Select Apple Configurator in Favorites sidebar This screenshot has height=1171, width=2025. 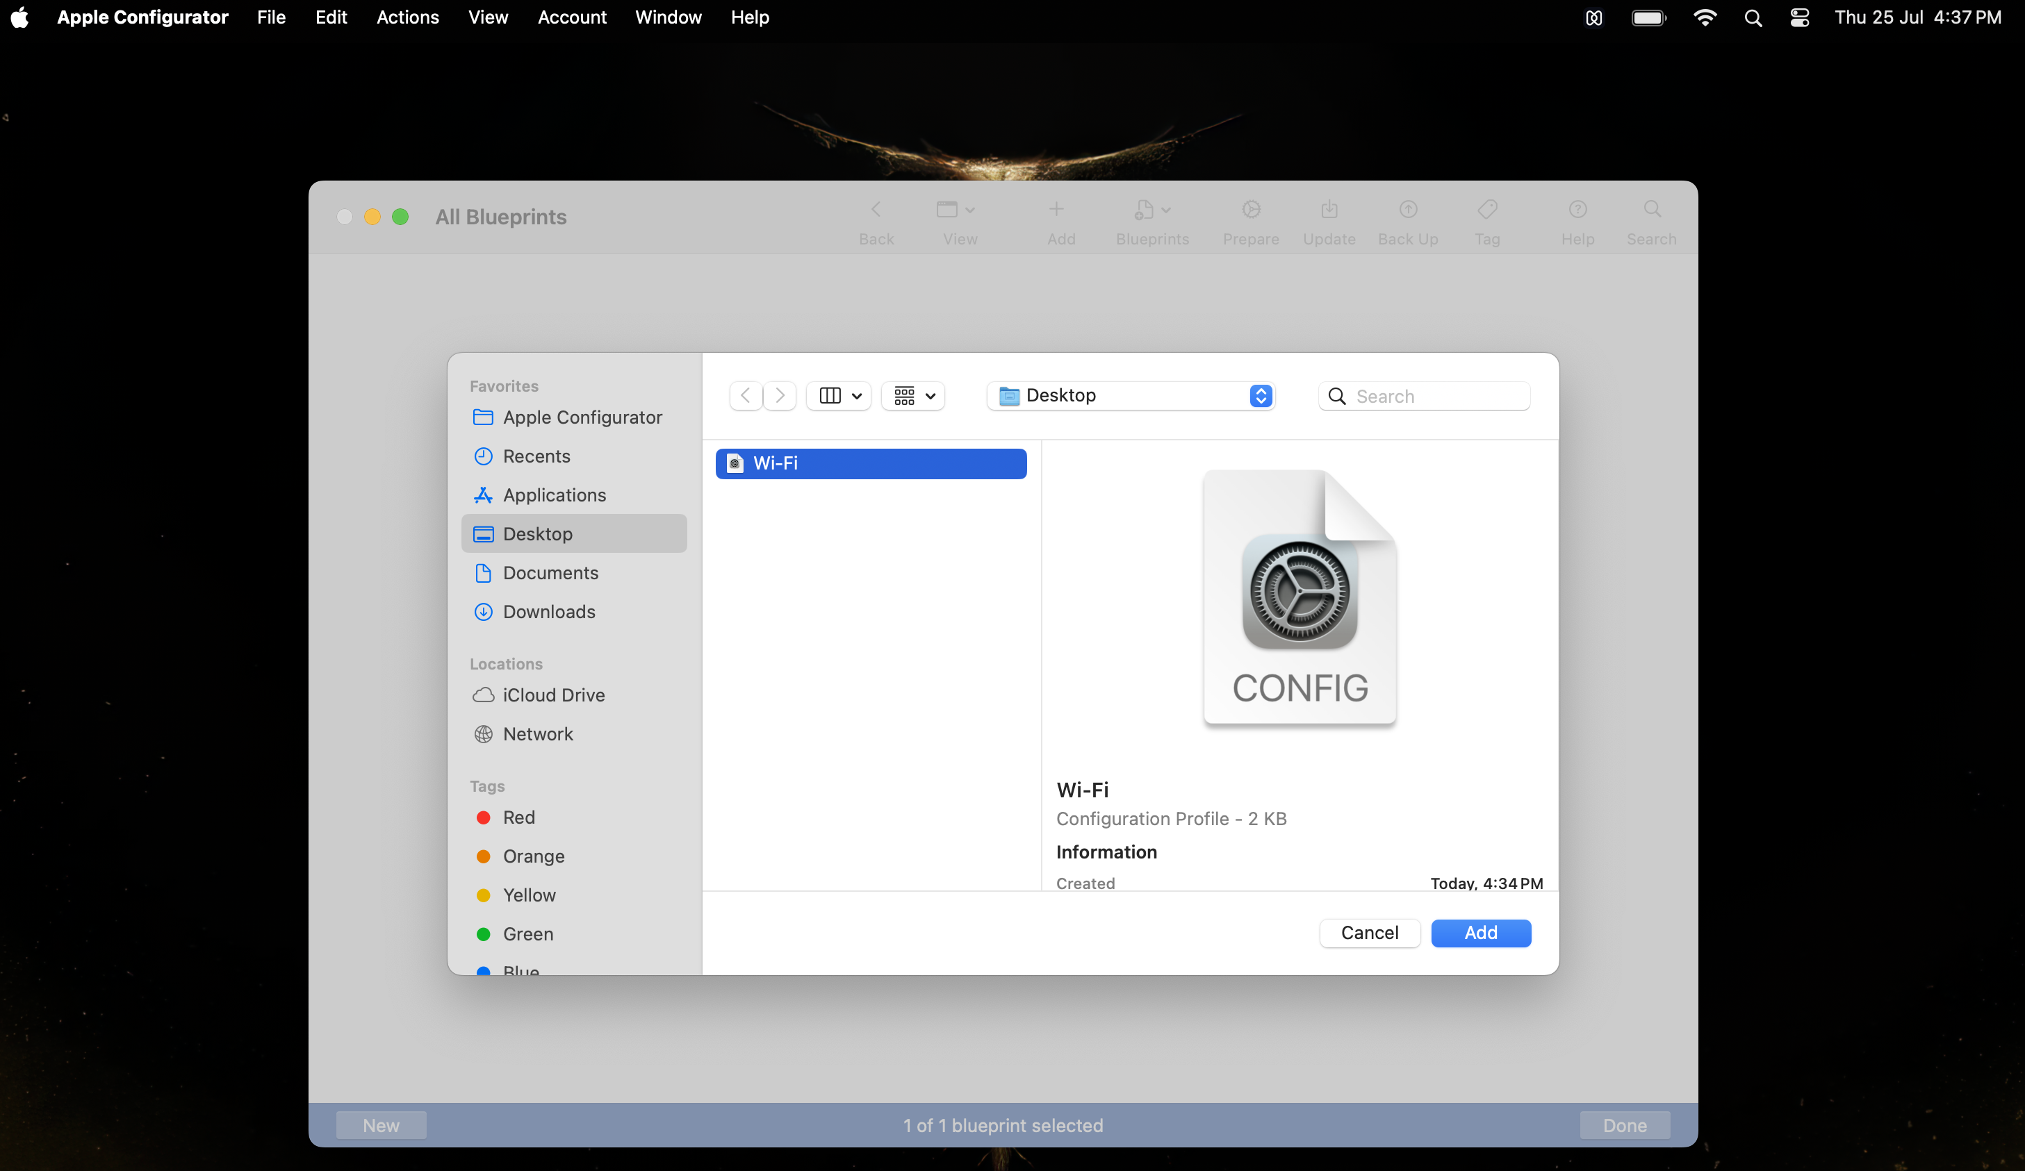click(x=574, y=417)
